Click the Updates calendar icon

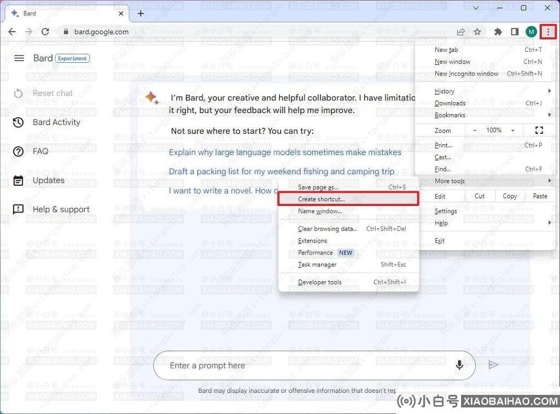(x=18, y=180)
